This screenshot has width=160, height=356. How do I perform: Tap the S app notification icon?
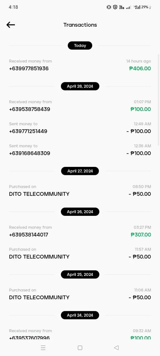(x=115, y=7)
